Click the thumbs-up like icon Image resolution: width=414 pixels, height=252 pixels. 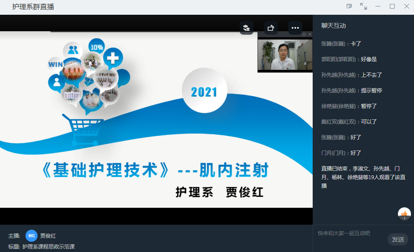pos(404,214)
